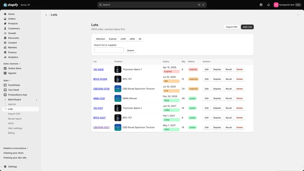Expand Sidekick conversations

pyautogui.click(x=16, y=148)
